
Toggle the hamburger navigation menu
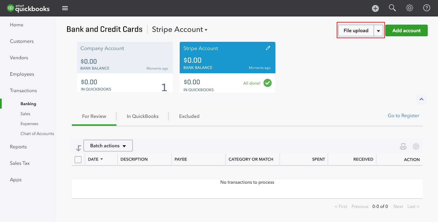[x=65, y=8]
